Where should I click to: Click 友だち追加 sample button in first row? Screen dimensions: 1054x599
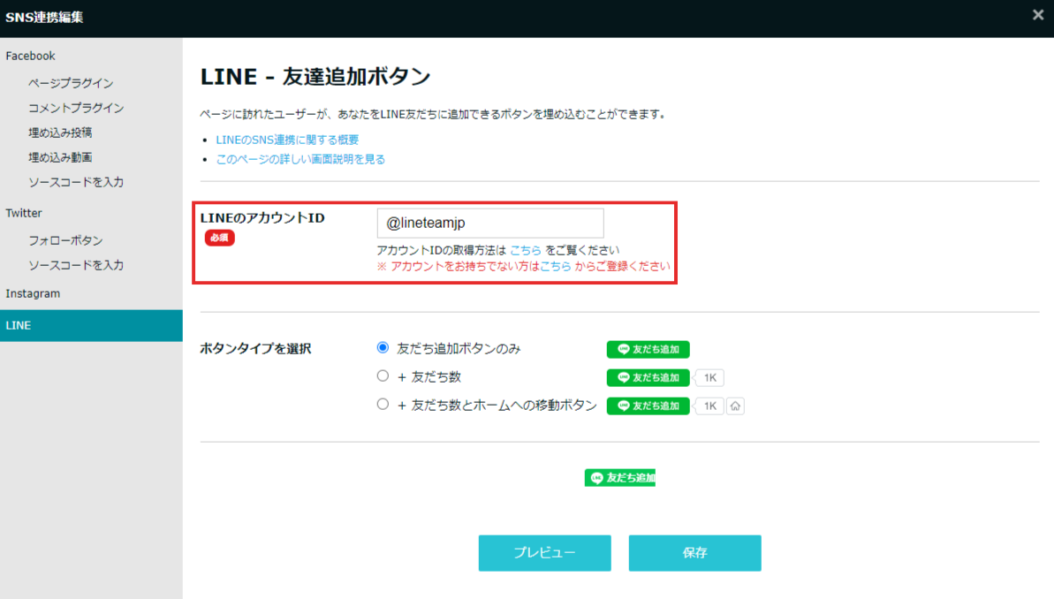coord(648,350)
